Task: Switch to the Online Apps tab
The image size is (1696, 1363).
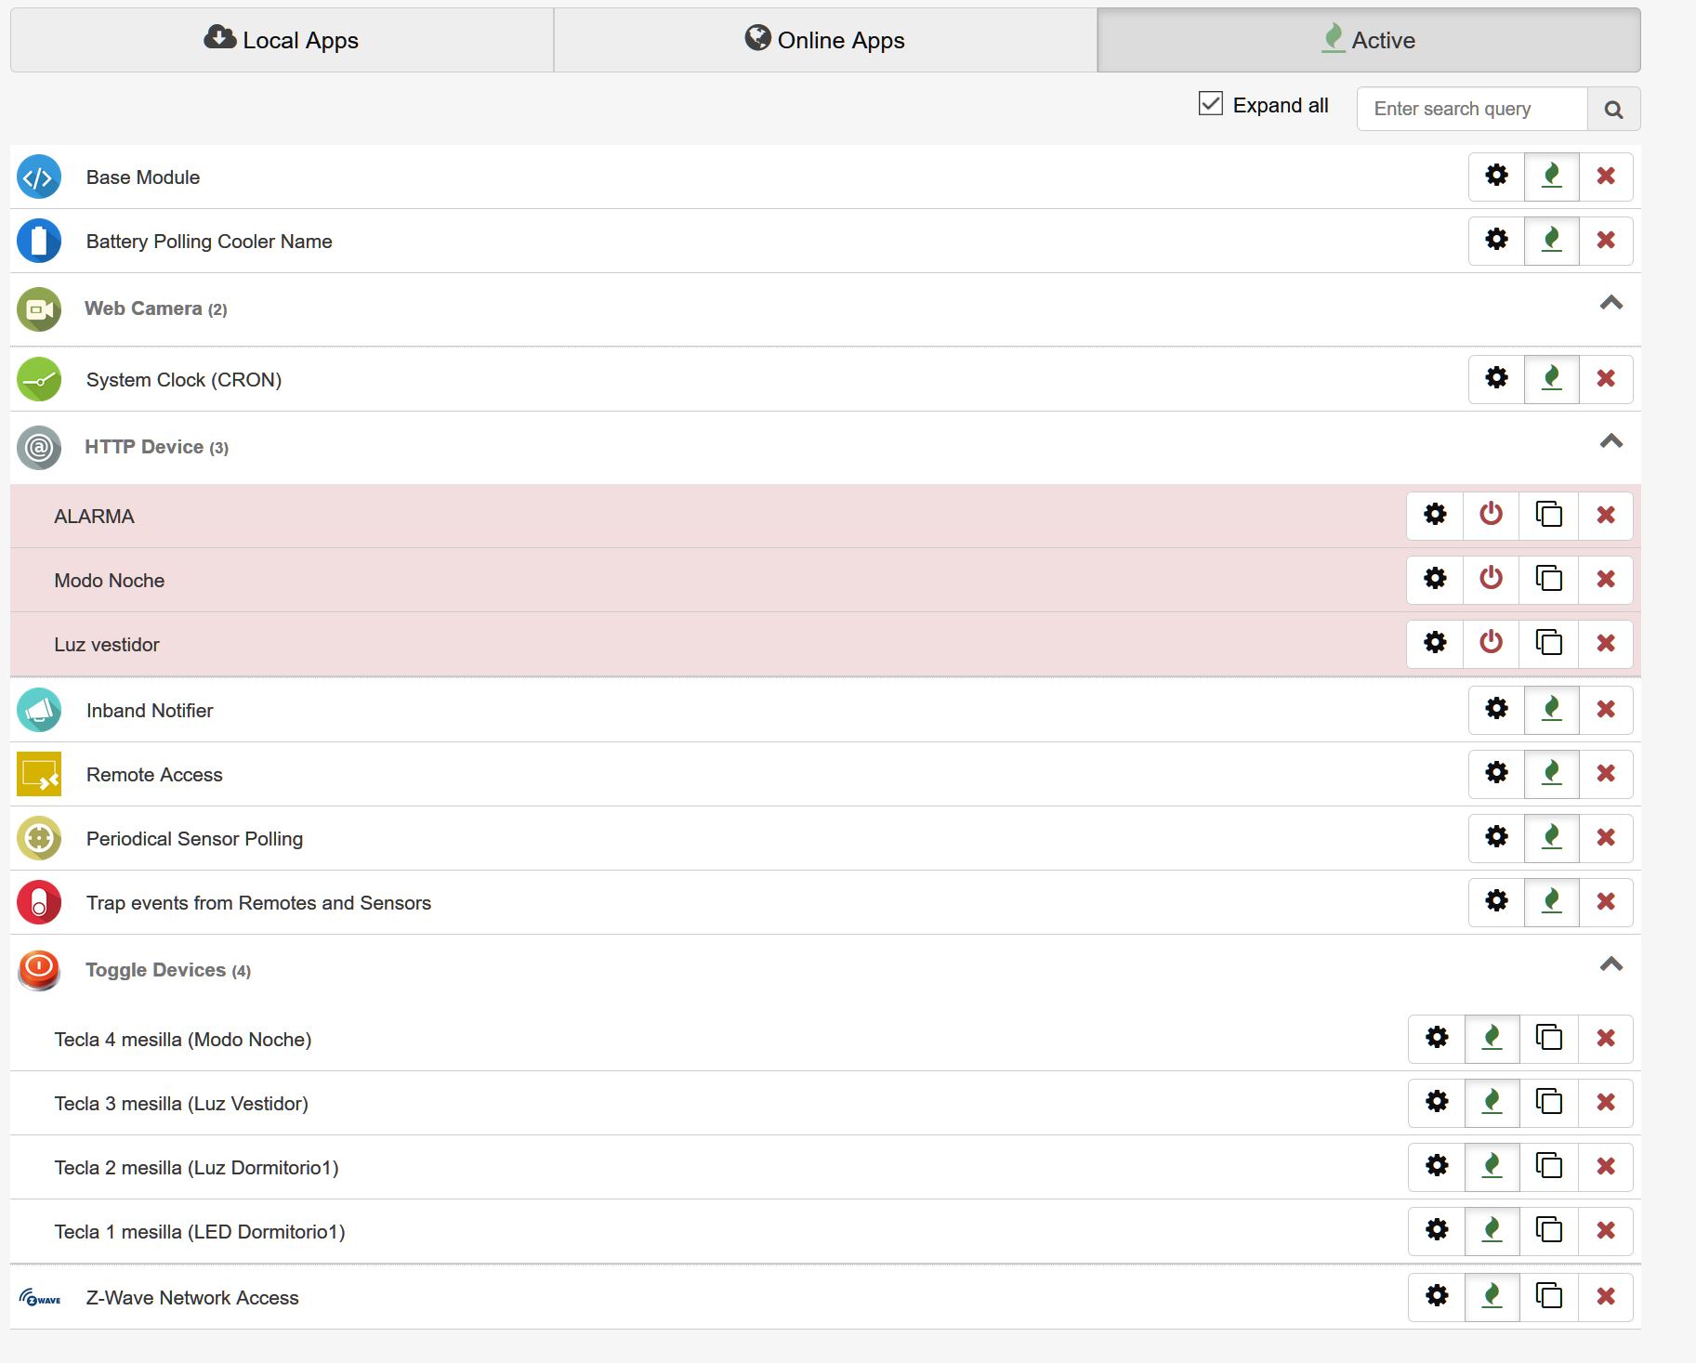Action: coord(824,40)
